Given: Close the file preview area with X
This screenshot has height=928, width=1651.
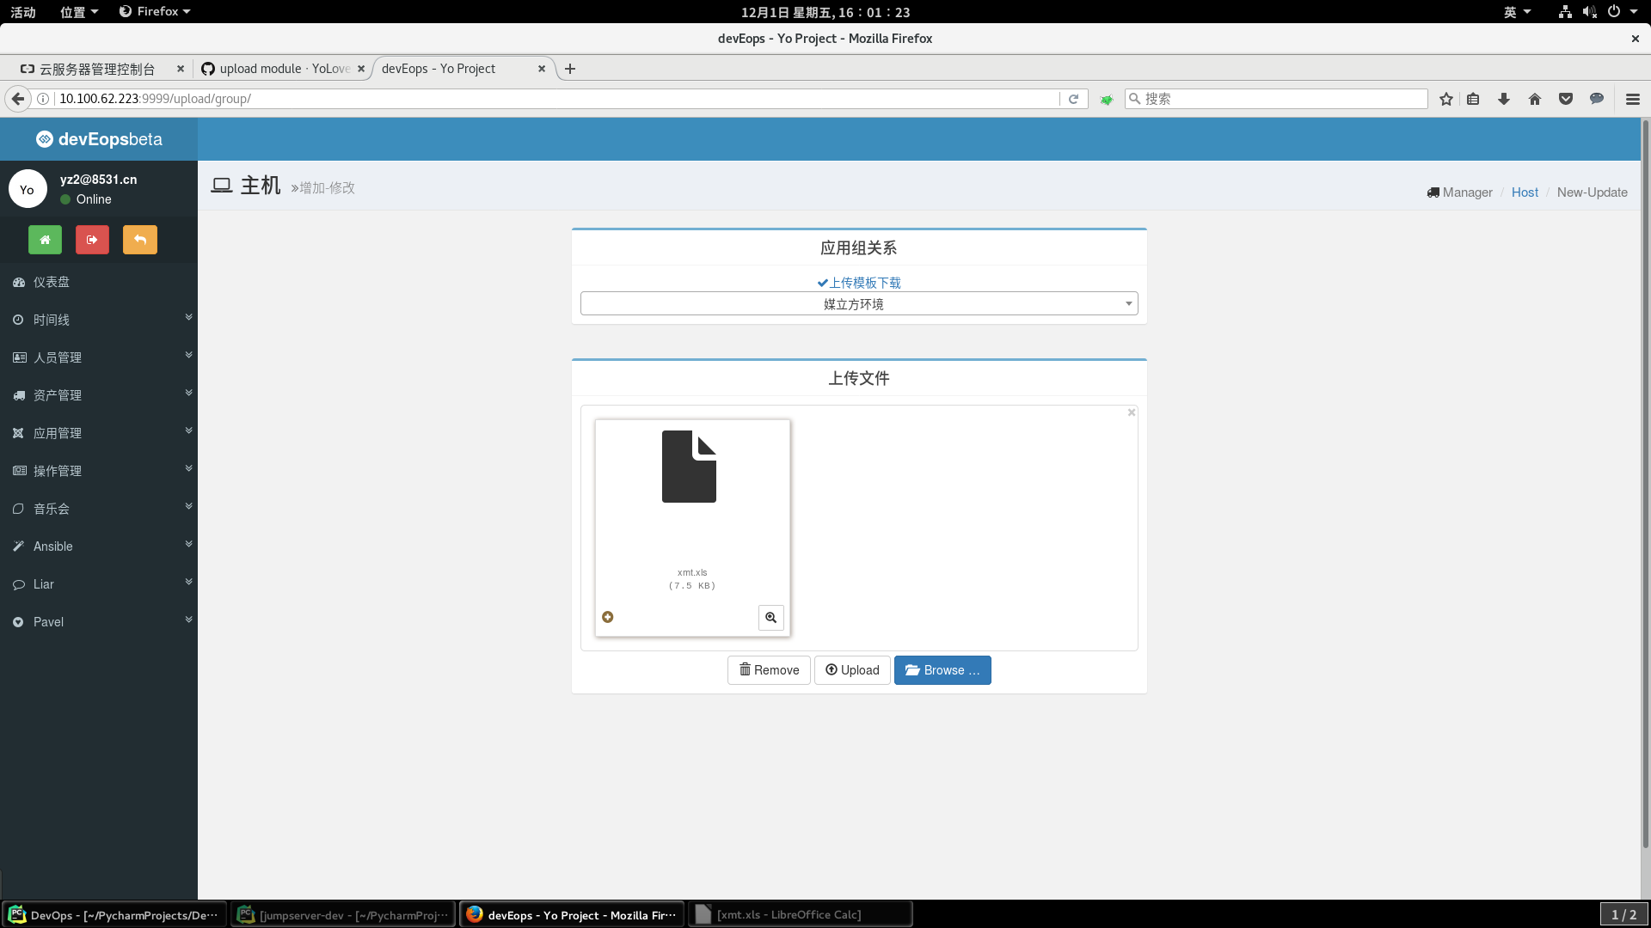Looking at the screenshot, I should pos(1132,412).
